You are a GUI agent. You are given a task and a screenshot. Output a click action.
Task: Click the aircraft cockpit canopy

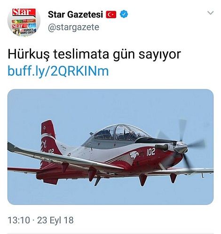click(120, 133)
